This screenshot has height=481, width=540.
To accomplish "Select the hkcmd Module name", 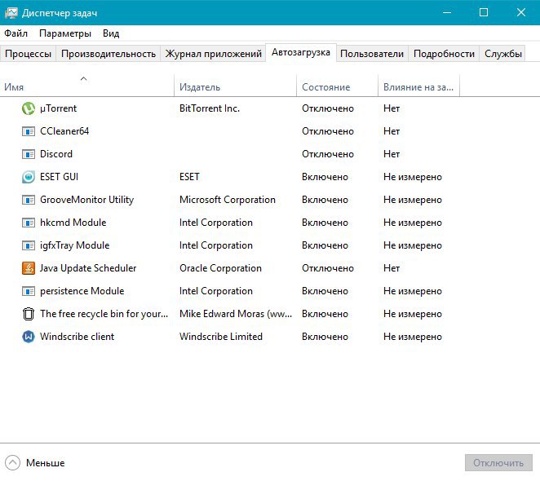I will pyautogui.click(x=73, y=223).
